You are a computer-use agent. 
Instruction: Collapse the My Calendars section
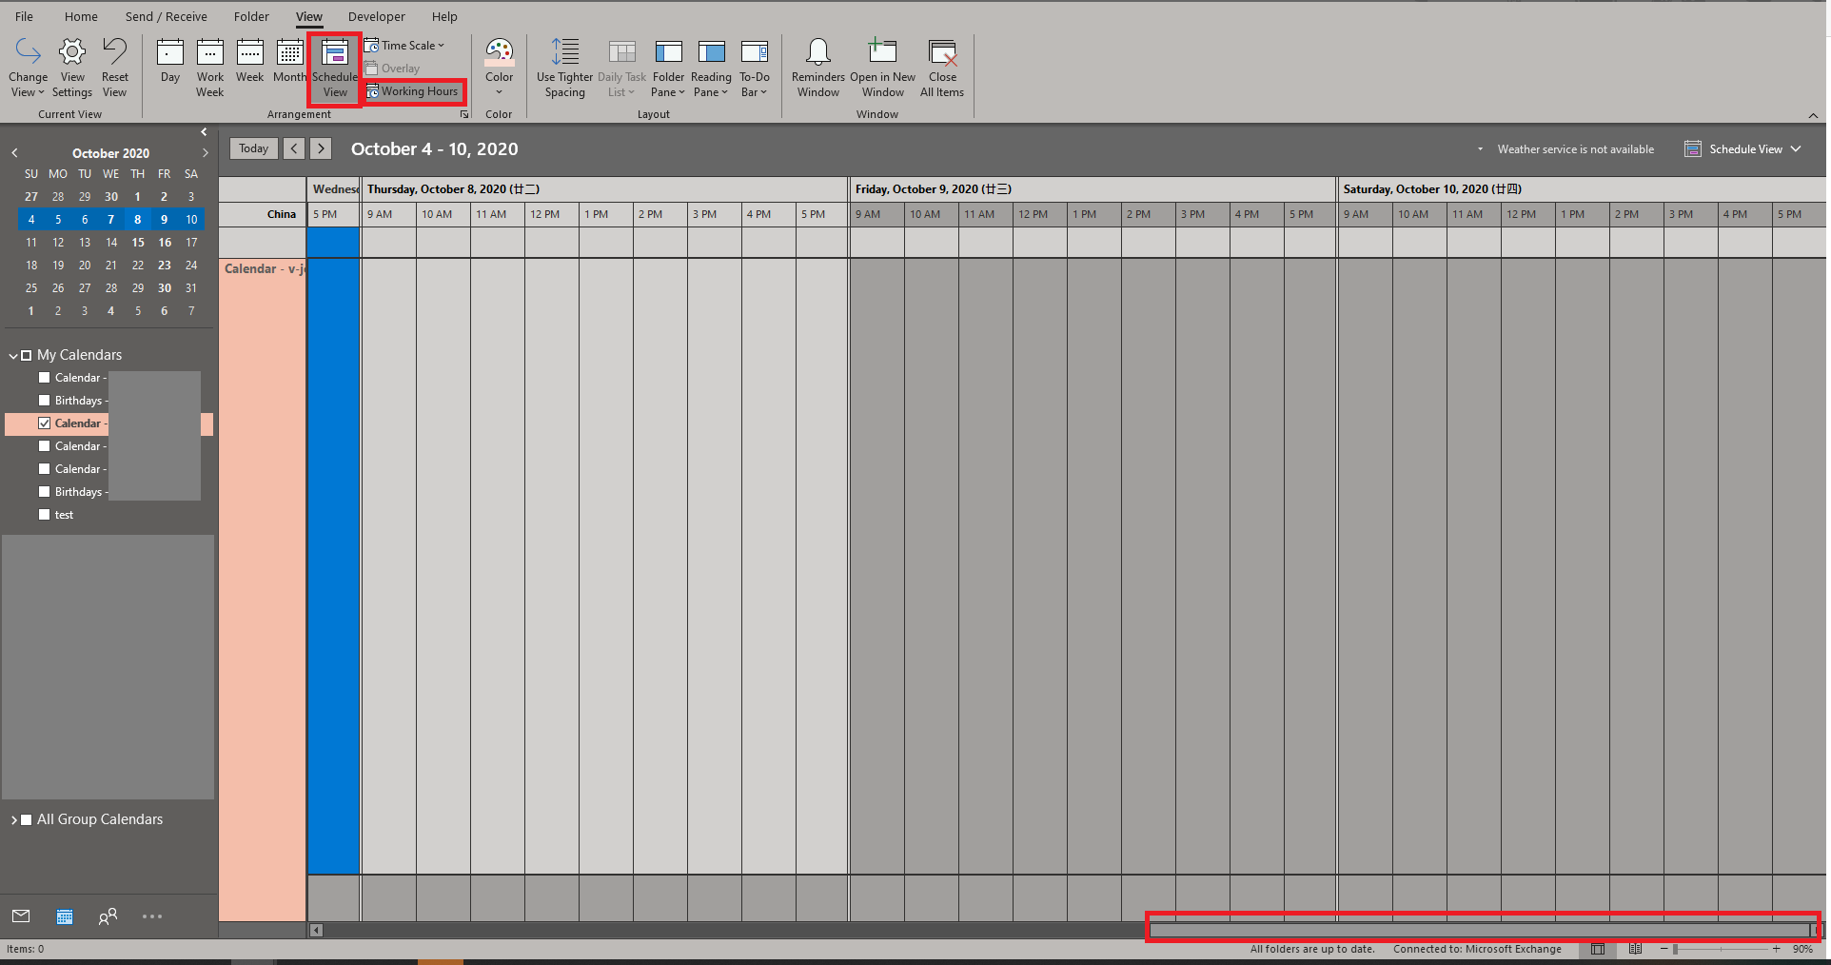(x=13, y=355)
